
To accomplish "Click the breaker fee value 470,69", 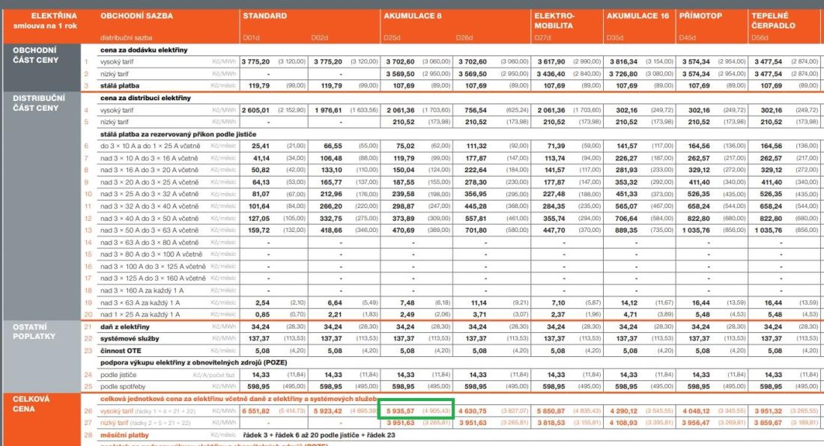I will 403,230.
